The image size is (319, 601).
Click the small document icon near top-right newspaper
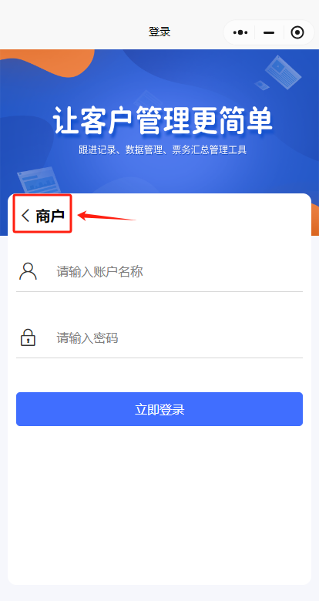[x=262, y=85]
